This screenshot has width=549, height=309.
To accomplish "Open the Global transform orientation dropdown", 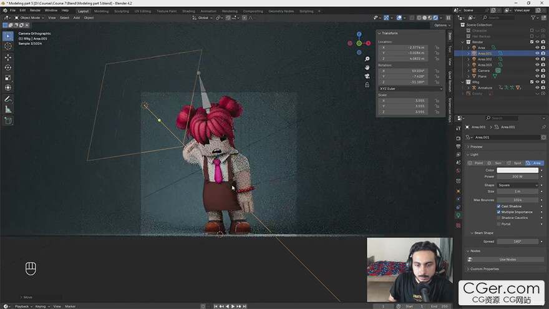I will pyautogui.click(x=203, y=18).
